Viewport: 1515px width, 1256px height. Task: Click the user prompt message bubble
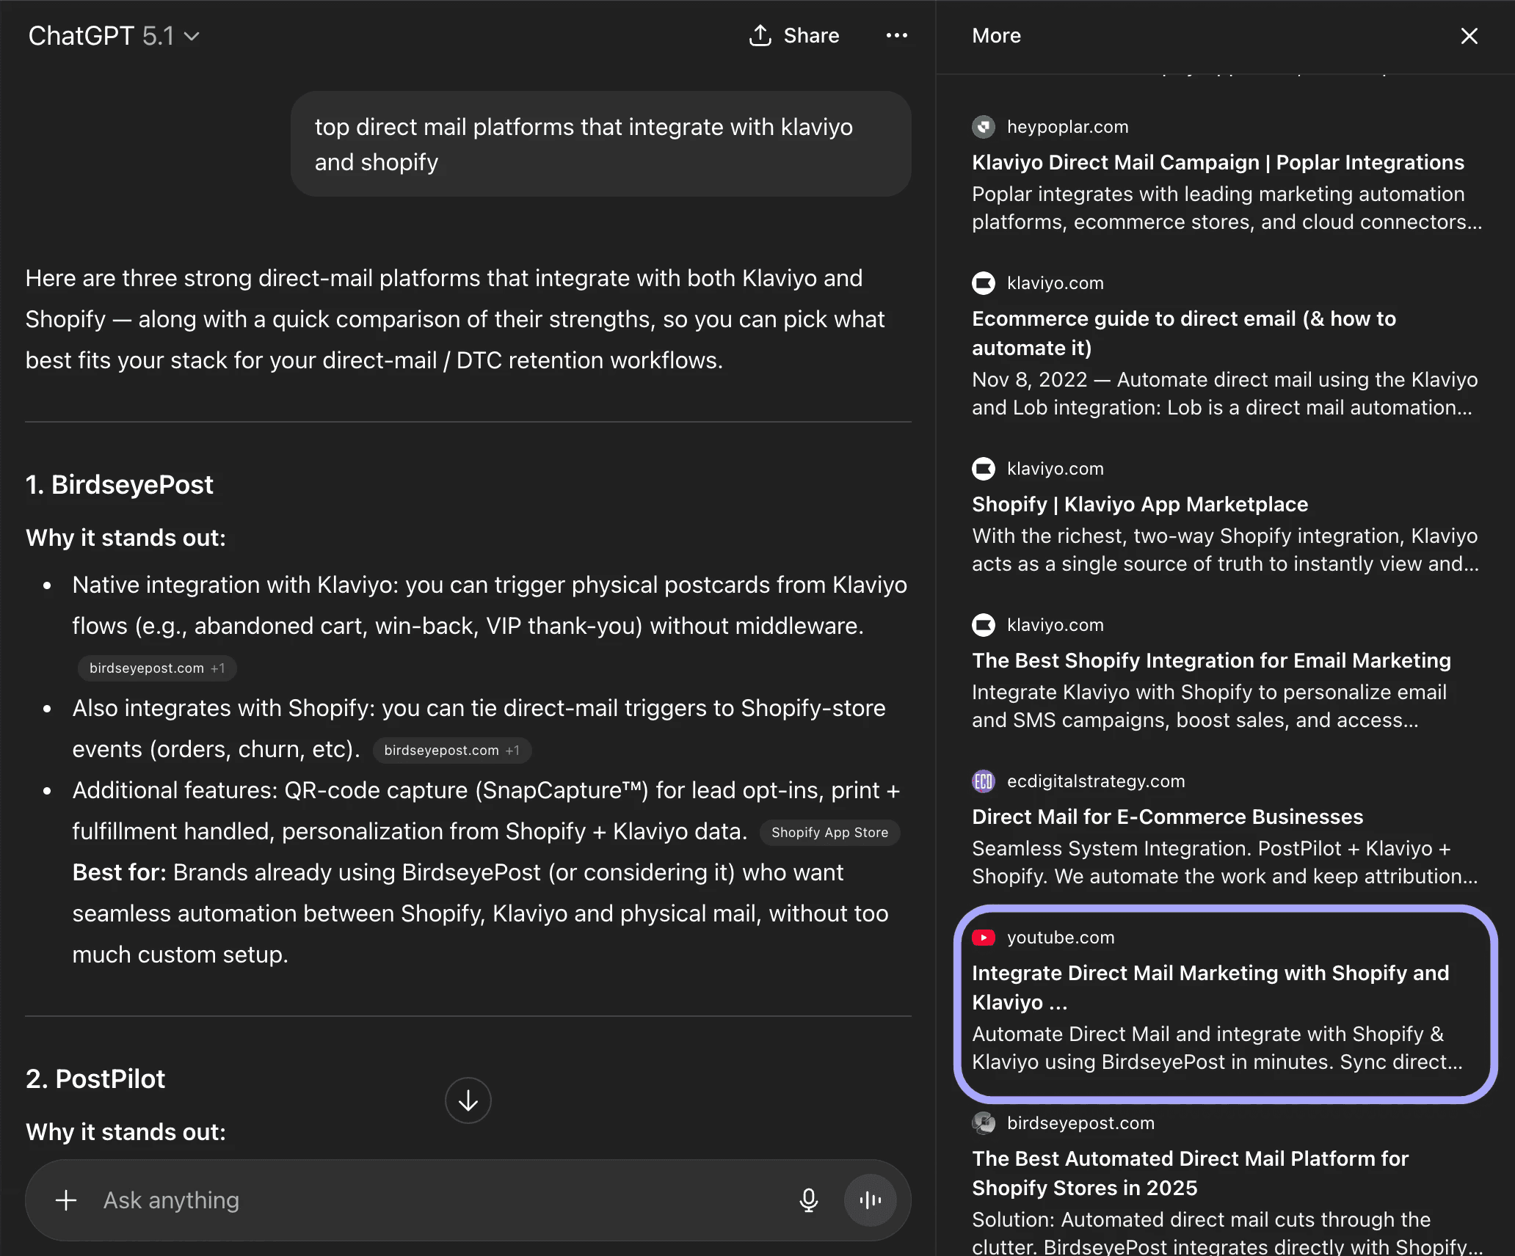pyautogui.click(x=600, y=144)
